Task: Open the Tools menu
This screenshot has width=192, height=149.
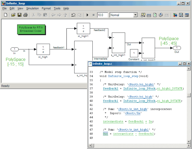Action: point(57,8)
